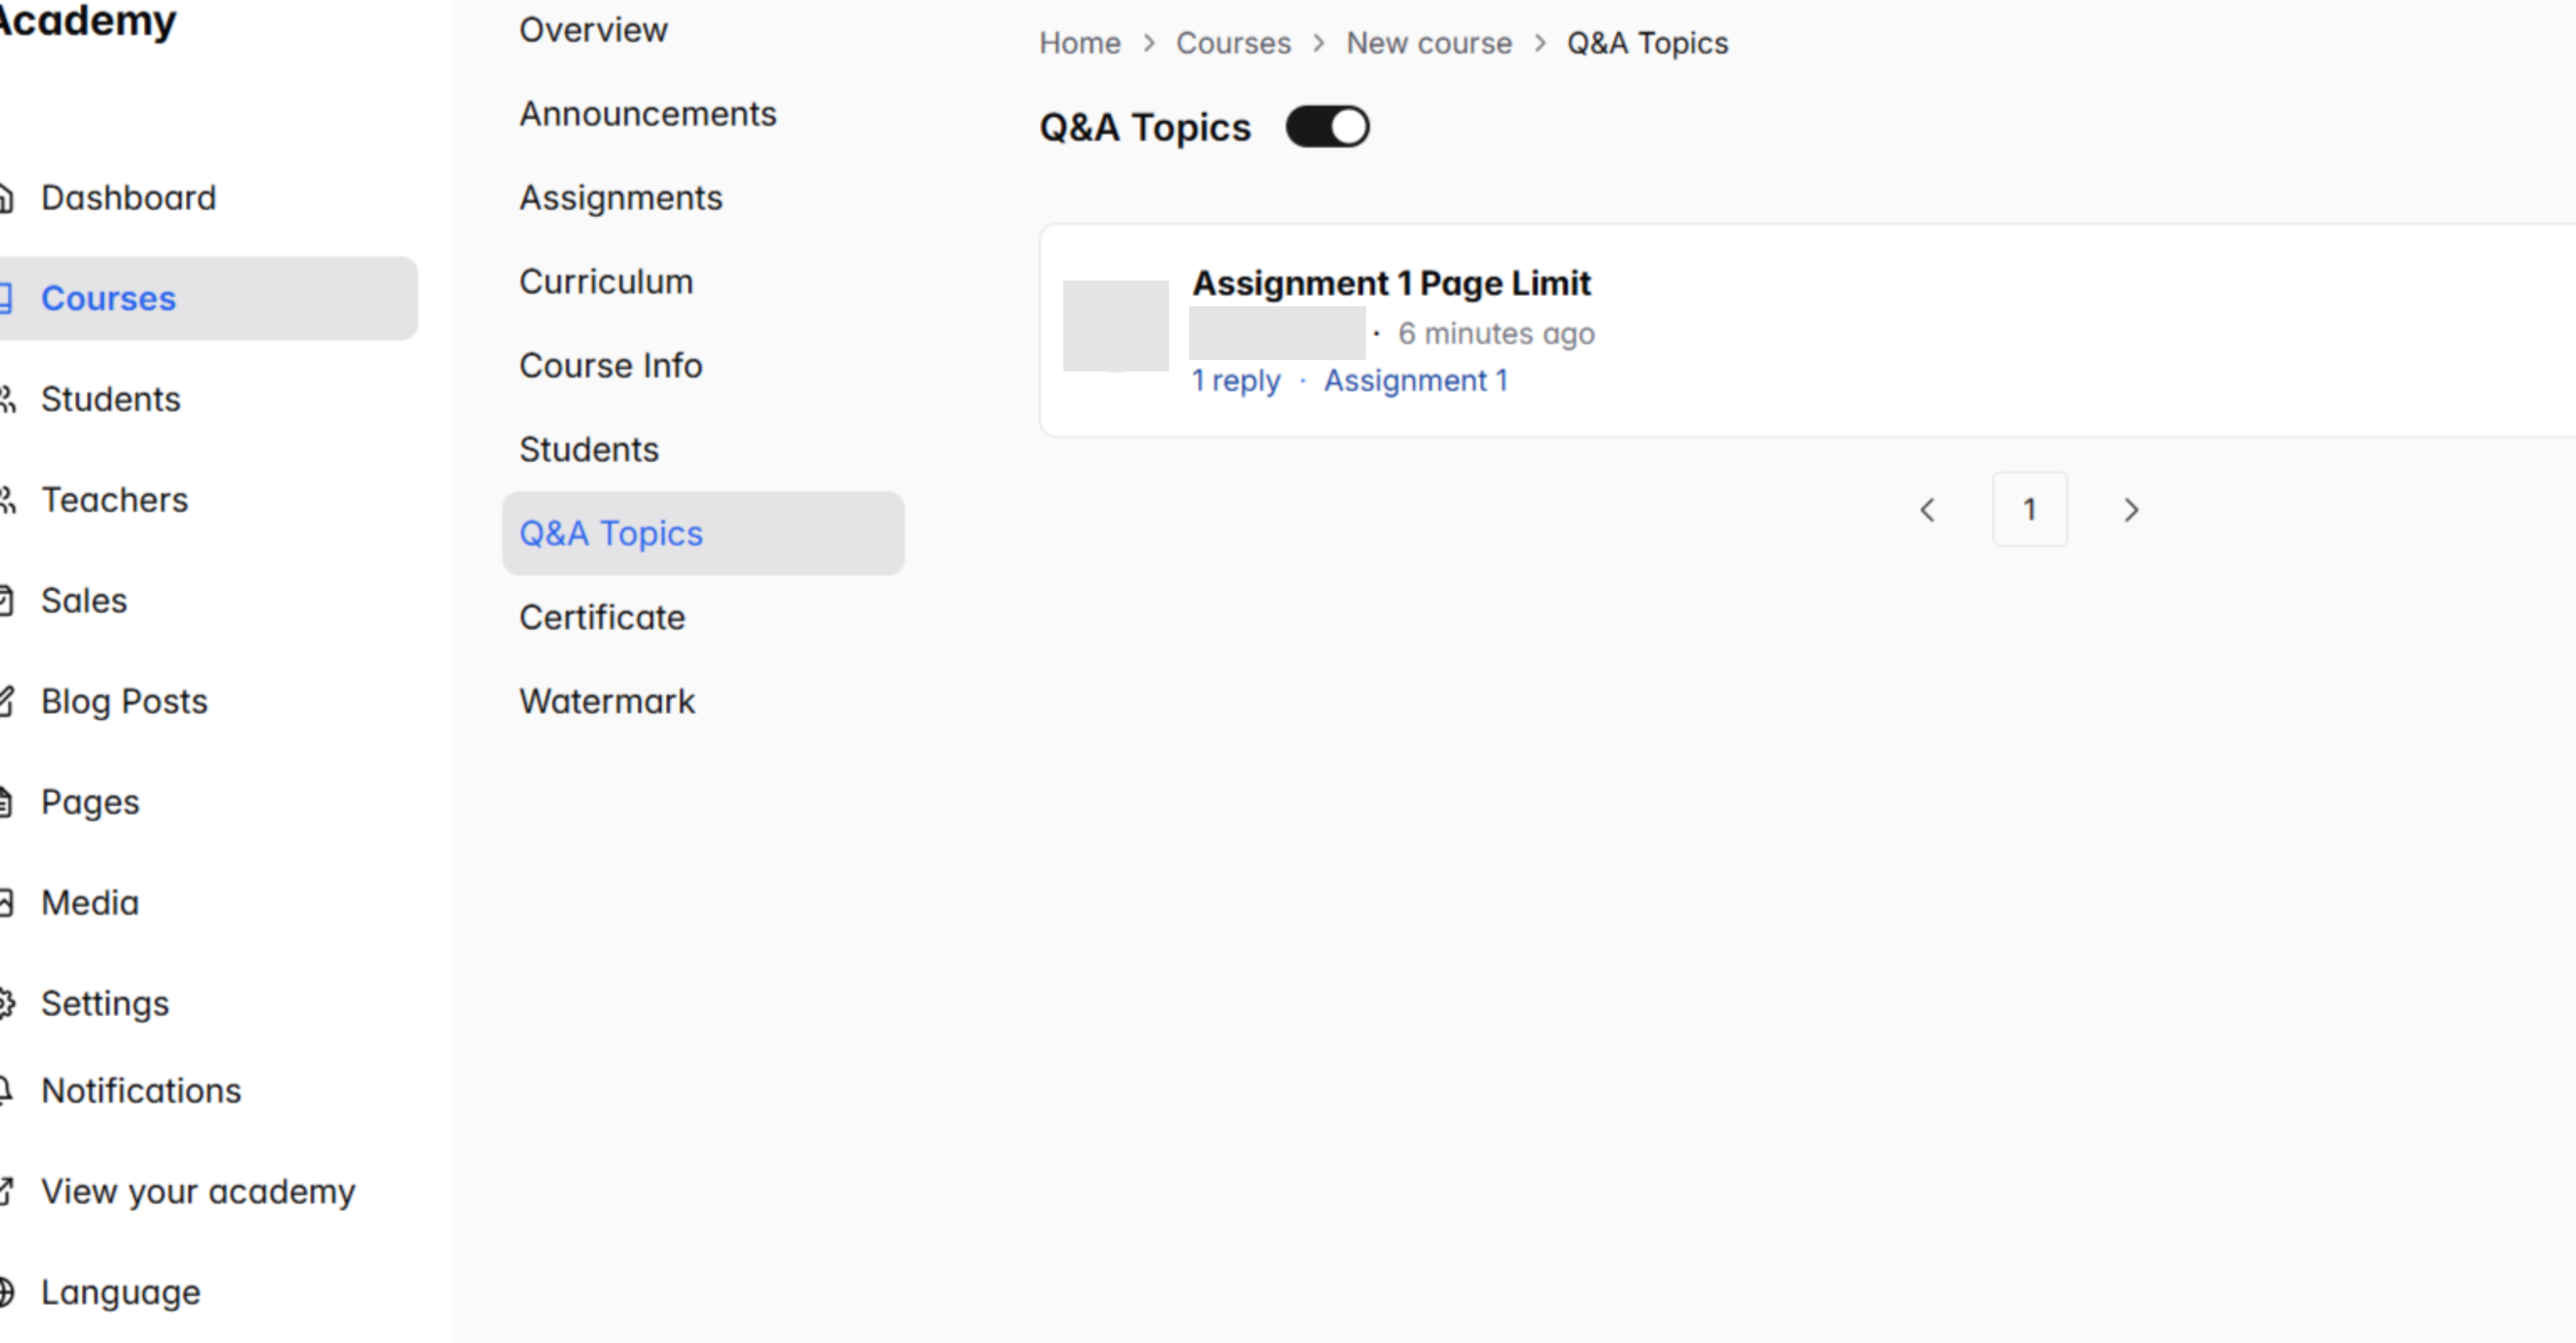Toggle the Q&A Topics switch off
This screenshot has width=2576, height=1343.
[1328, 126]
